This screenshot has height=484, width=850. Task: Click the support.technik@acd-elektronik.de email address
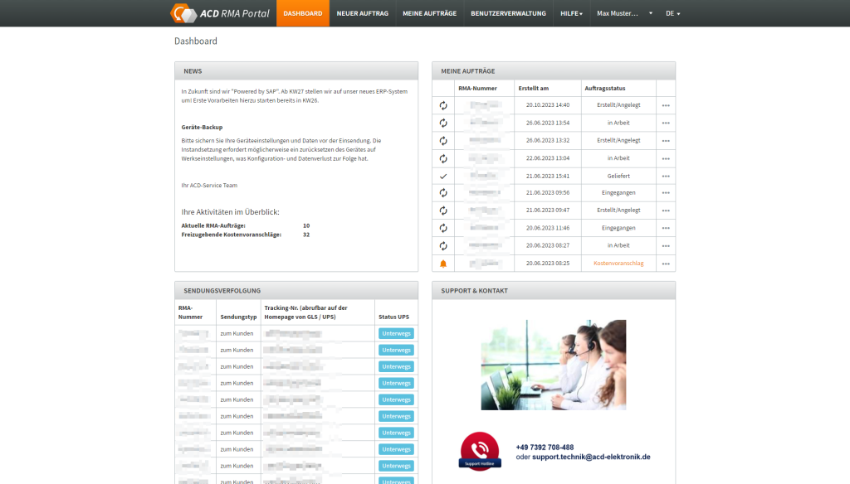(x=591, y=457)
